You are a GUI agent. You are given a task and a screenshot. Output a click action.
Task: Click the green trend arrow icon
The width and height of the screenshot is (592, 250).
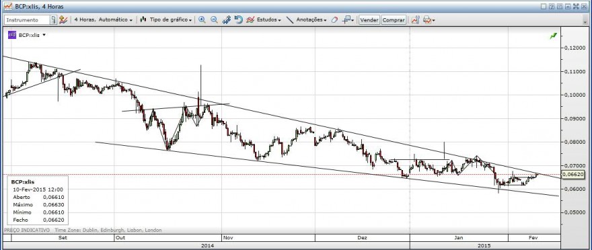click(x=554, y=36)
